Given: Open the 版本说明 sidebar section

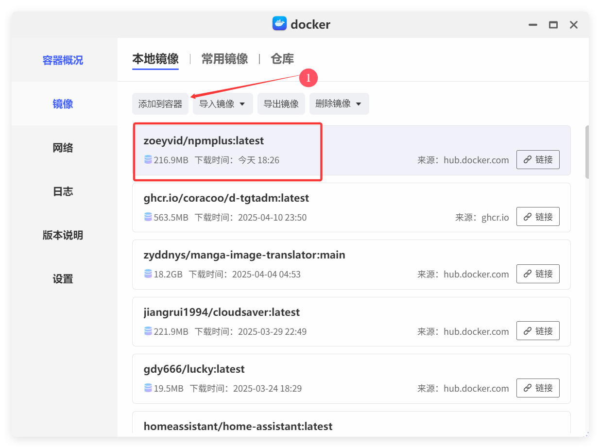Looking at the screenshot, I should (63, 235).
